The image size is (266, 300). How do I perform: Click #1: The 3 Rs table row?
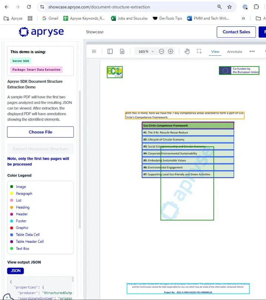[188, 132]
